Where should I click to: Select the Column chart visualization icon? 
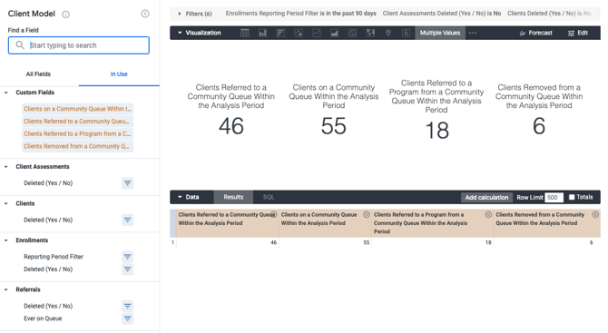[262, 33]
